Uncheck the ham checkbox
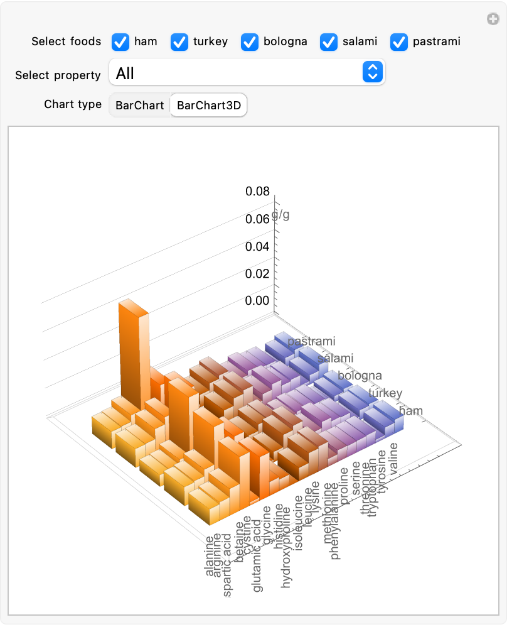This screenshot has width=507, height=627. point(120,42)
